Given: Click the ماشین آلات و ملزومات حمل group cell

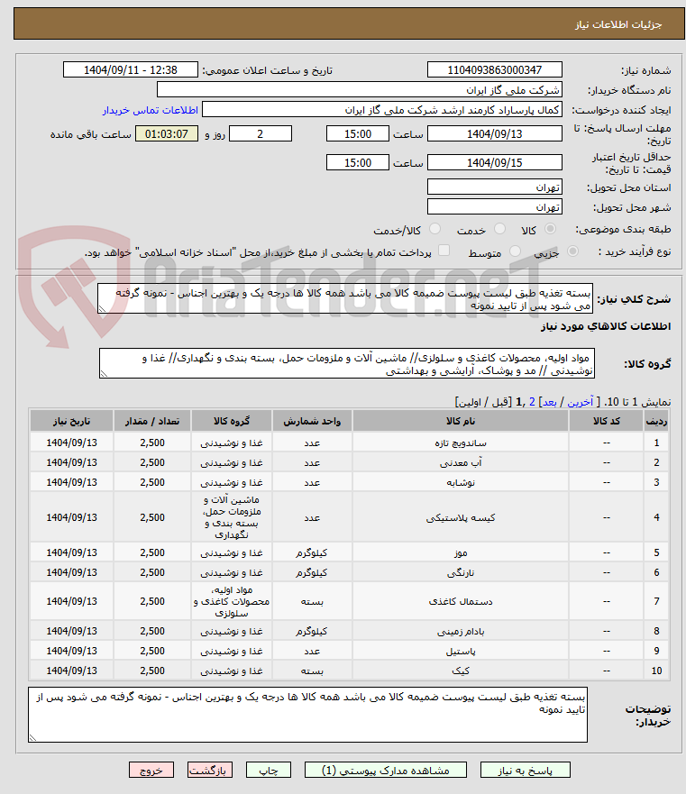Looking at the screenshot, I should tap(232, 517).
